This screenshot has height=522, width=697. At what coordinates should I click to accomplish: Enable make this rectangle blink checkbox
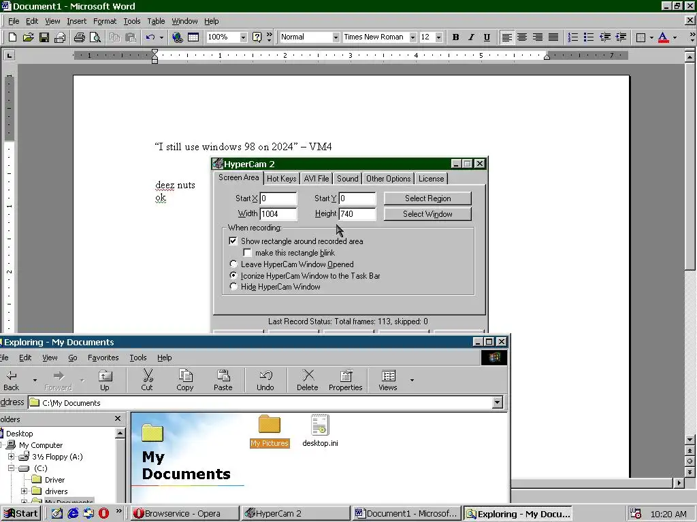point(247,253)
